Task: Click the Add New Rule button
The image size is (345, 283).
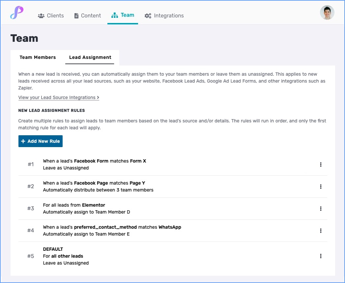Action: [x=40, y=141]
